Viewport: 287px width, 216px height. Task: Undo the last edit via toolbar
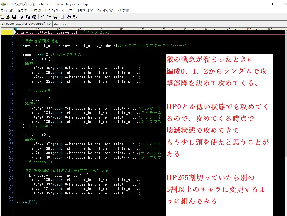coord(42,17)
